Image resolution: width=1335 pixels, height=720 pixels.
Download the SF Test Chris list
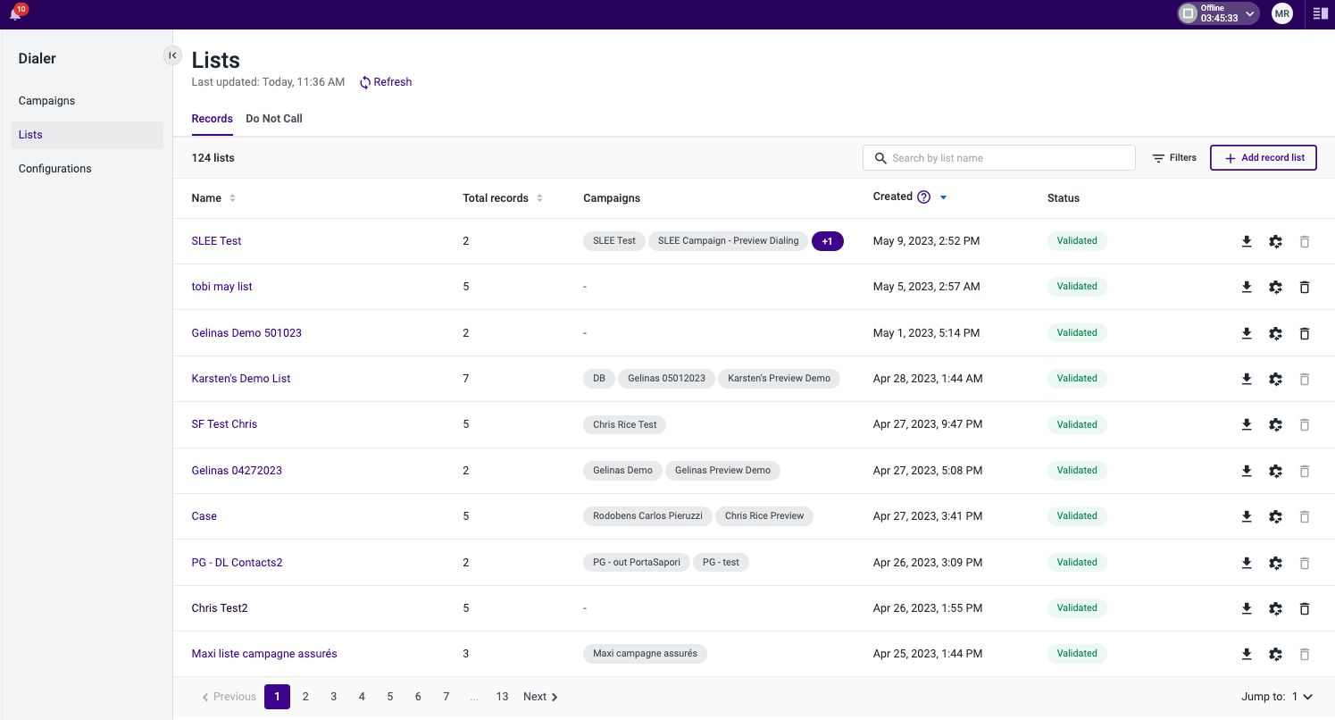1247,424
